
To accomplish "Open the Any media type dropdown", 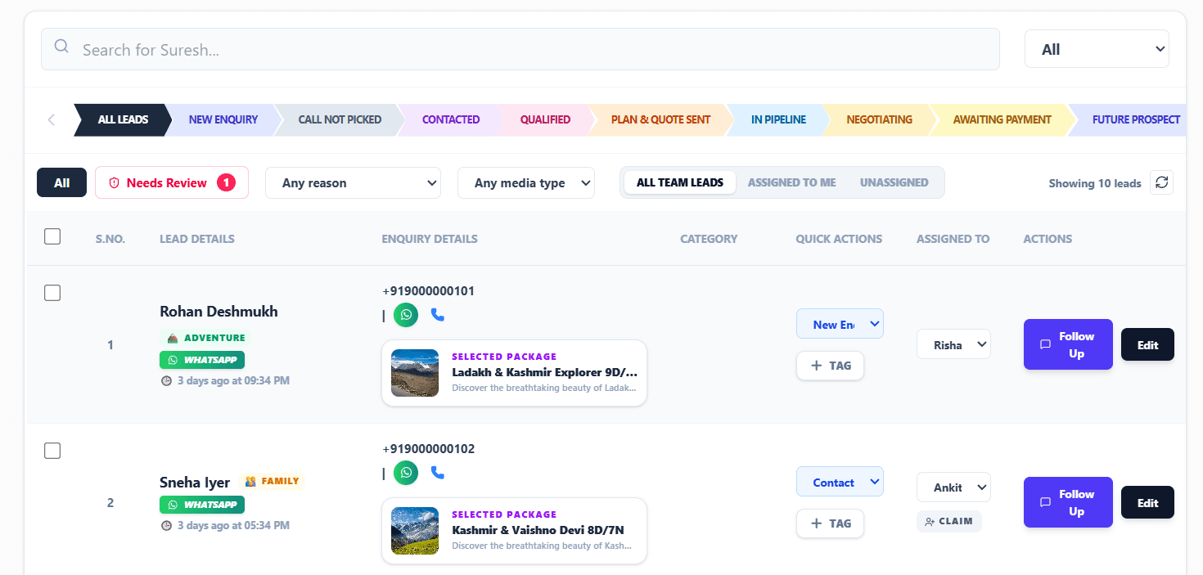I will (526, 183).
